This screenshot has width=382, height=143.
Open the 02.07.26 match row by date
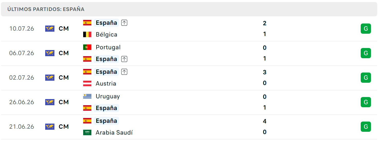tap(22, 78)
